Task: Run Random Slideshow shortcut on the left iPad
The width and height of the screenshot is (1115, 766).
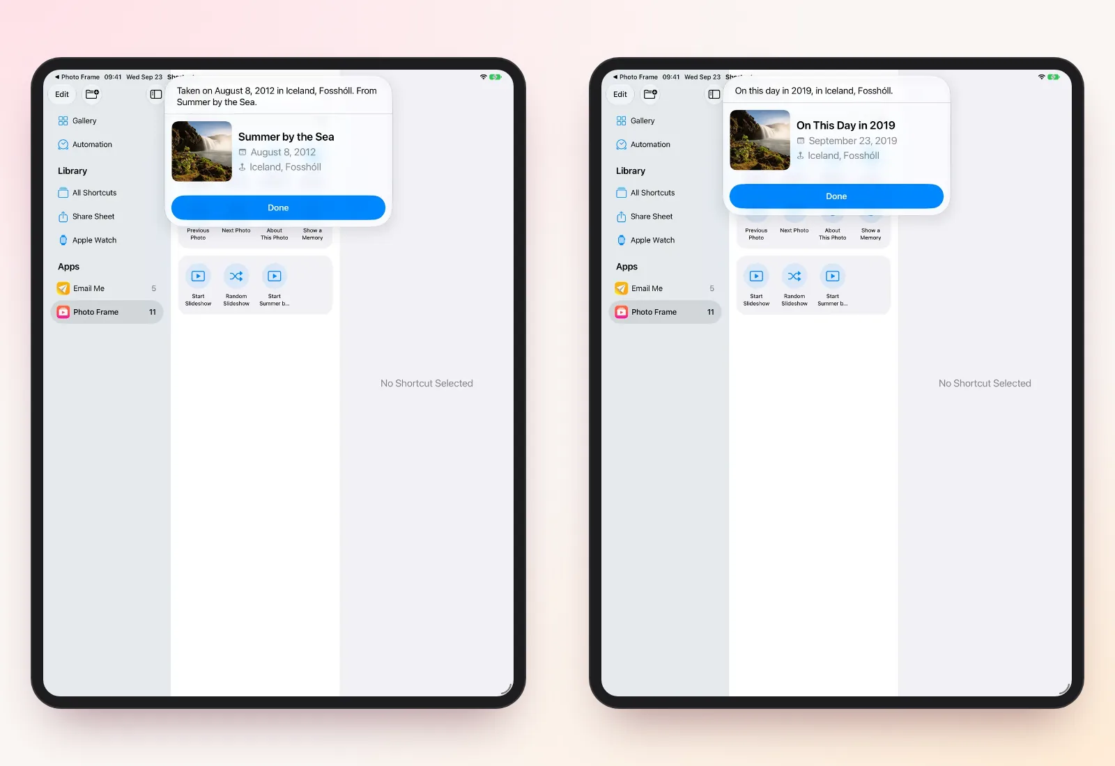Action: (x=236, y=286)
